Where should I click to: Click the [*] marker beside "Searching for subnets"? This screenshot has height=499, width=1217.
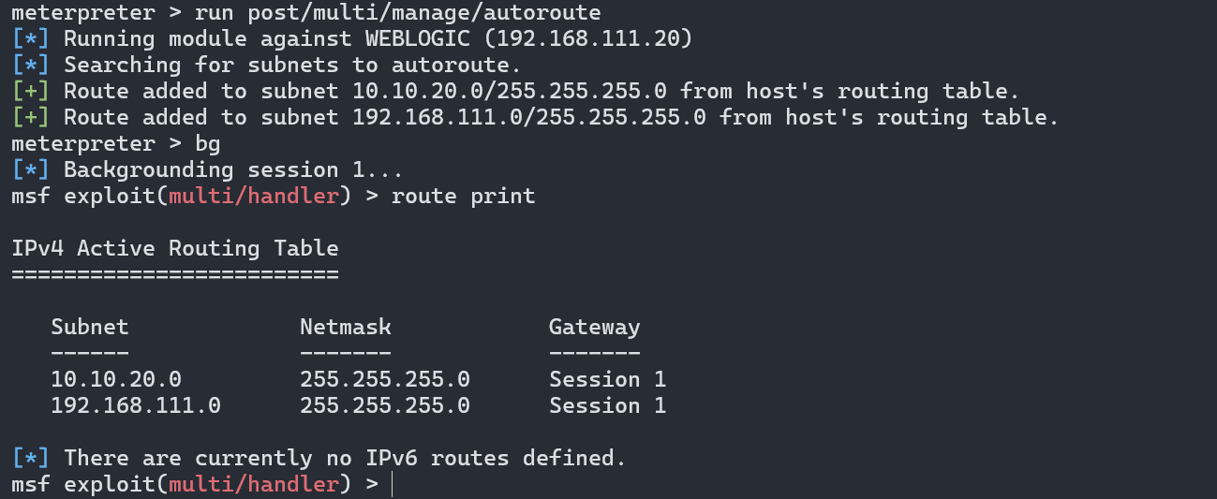(31, 66)
